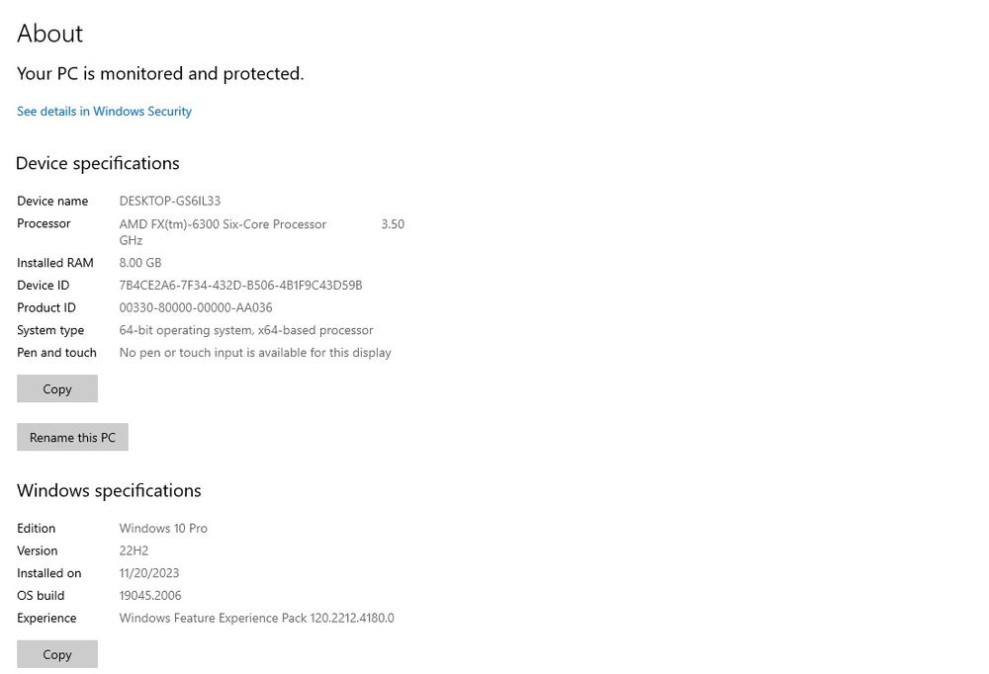Click the Device specifications heading

[98, 163]
